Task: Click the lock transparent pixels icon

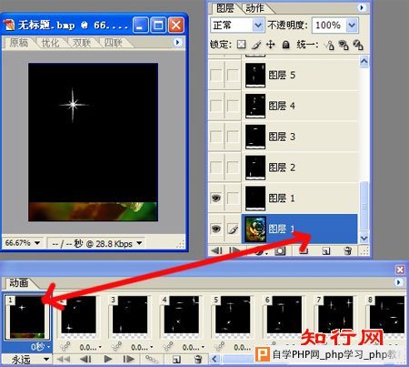Action: pyautogui.click(x=242, y=45)
